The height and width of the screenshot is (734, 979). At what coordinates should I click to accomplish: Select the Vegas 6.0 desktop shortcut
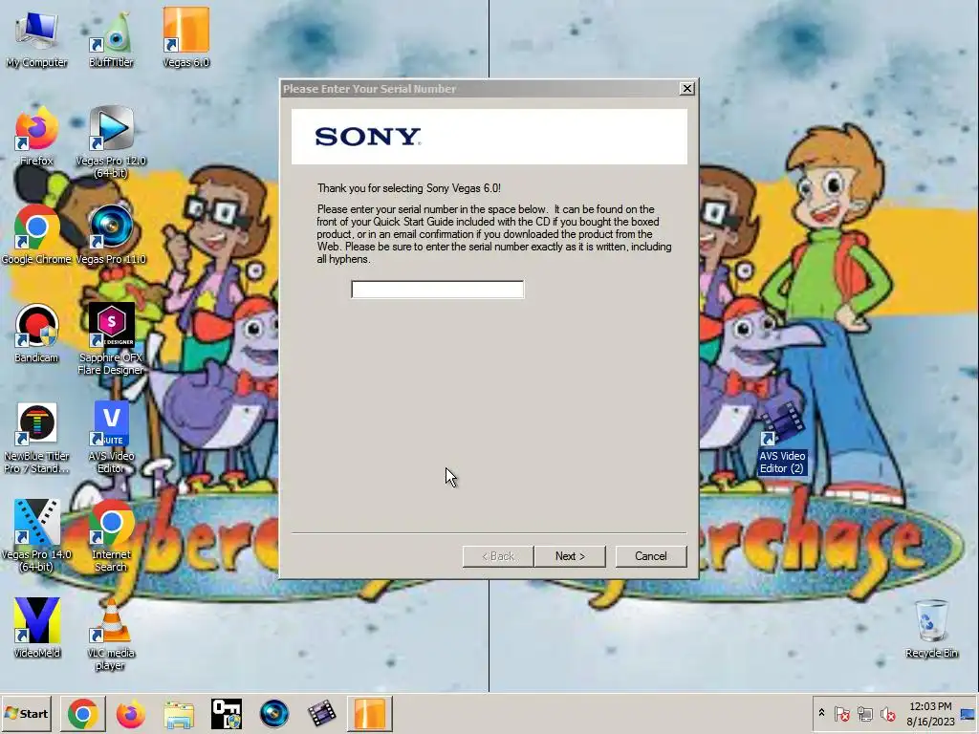point(186,37)
